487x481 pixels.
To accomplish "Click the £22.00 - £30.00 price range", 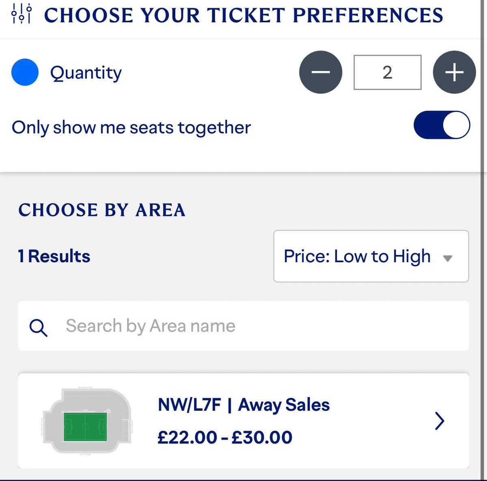I will tap(225, 437).
